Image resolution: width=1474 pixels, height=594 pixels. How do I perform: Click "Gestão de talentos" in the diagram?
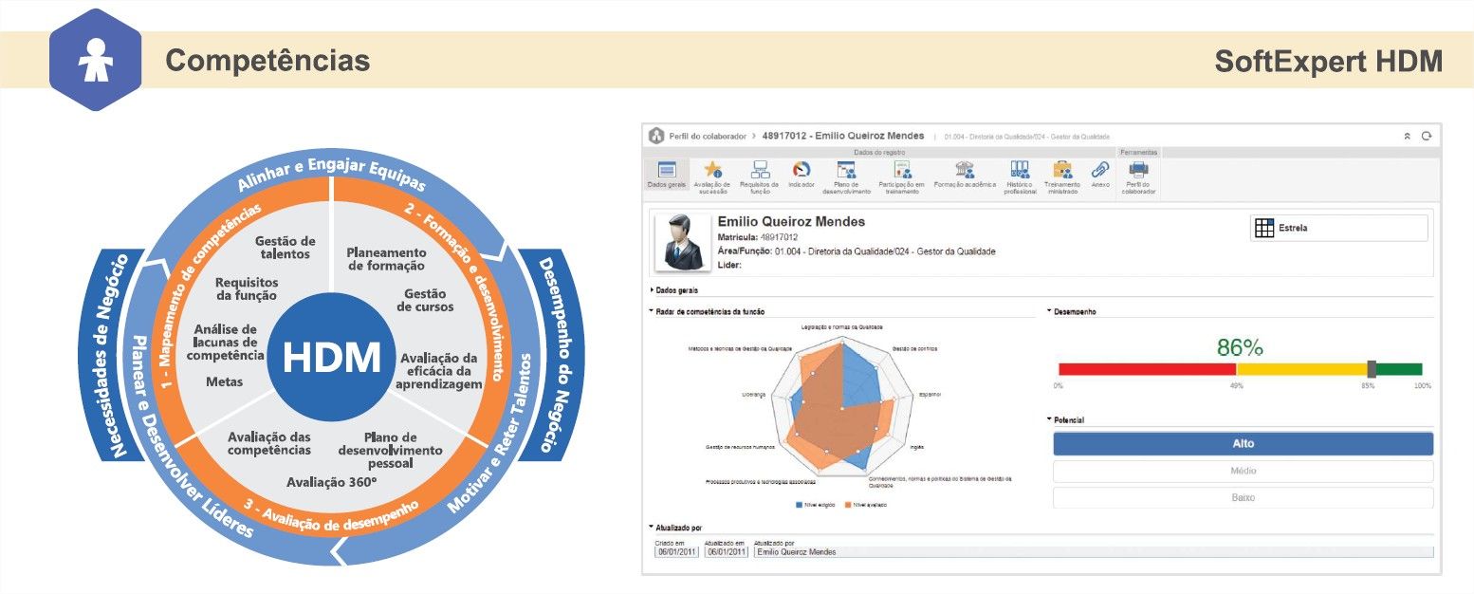(285, 248)
